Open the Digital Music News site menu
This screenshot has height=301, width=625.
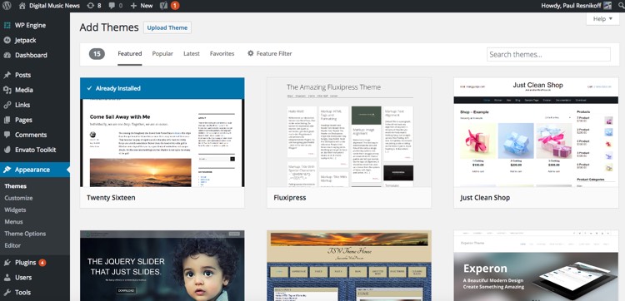tap(54, 6)
